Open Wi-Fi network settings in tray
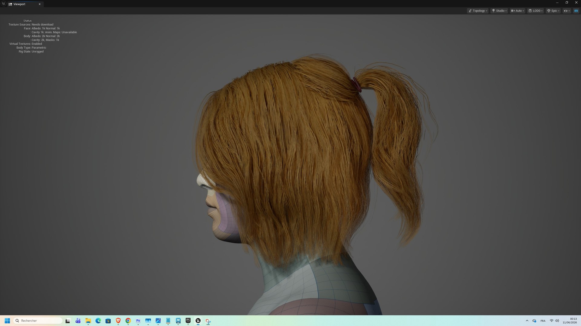 (x=551, y=321)
